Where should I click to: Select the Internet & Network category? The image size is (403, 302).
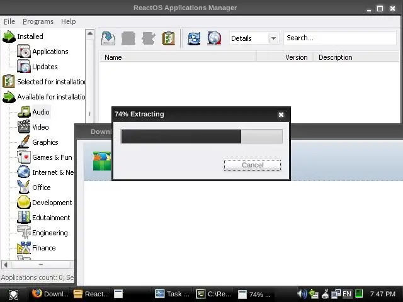pos(53,172)
